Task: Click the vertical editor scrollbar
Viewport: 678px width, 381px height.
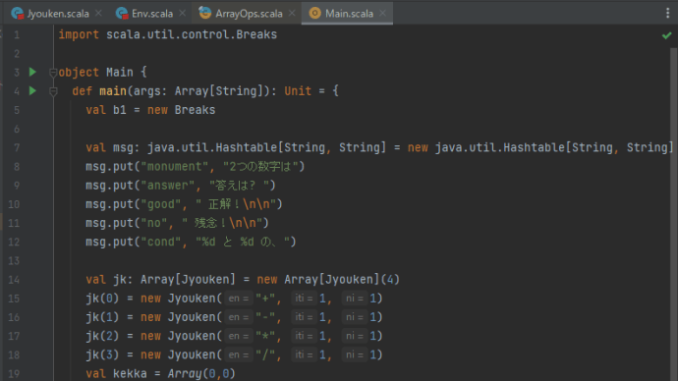Action: 674,214
